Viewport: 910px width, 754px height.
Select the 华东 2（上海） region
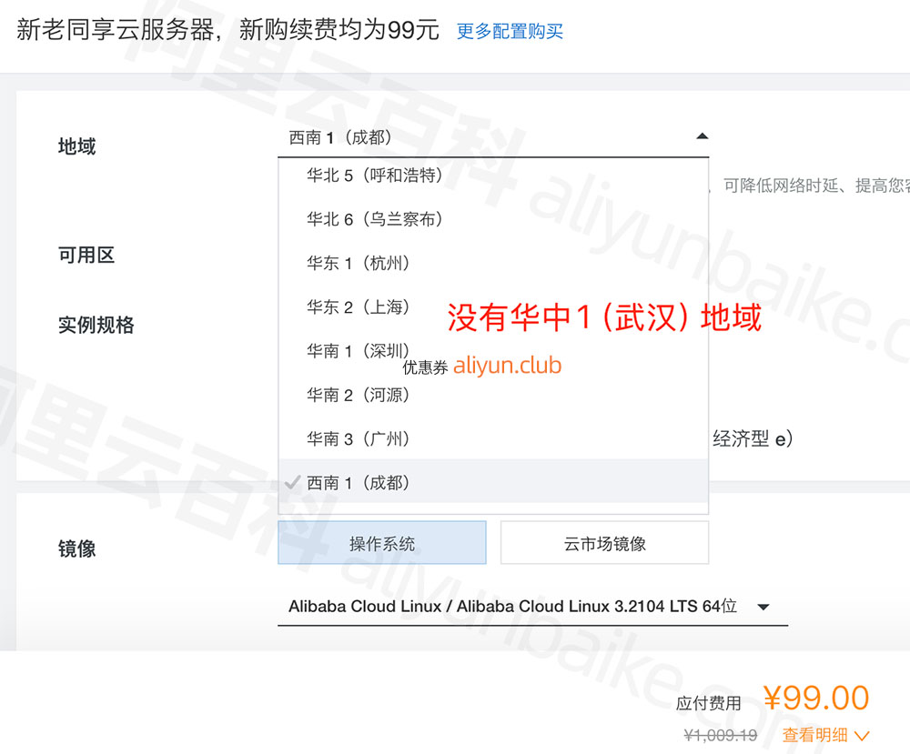pos(359,307)
